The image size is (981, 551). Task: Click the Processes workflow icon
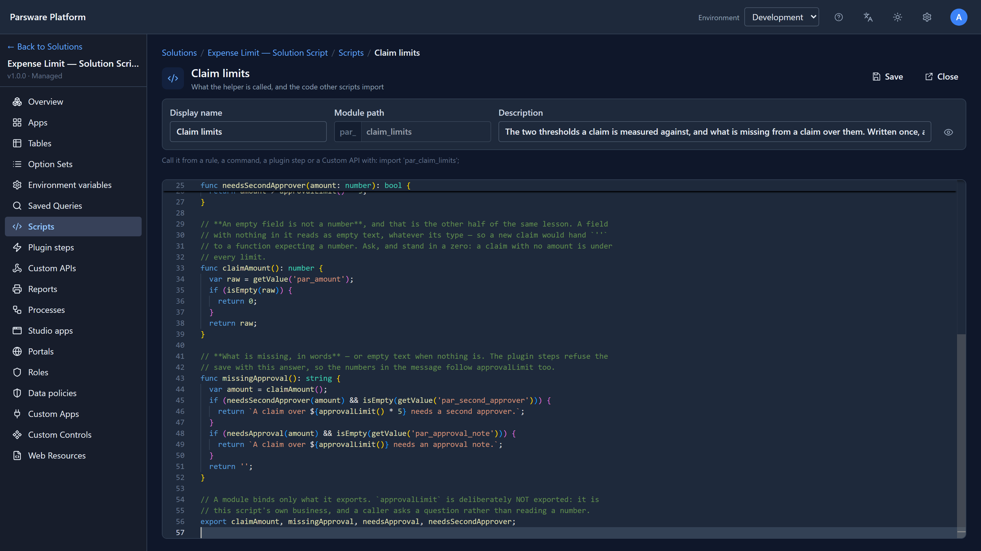[17, 310]
